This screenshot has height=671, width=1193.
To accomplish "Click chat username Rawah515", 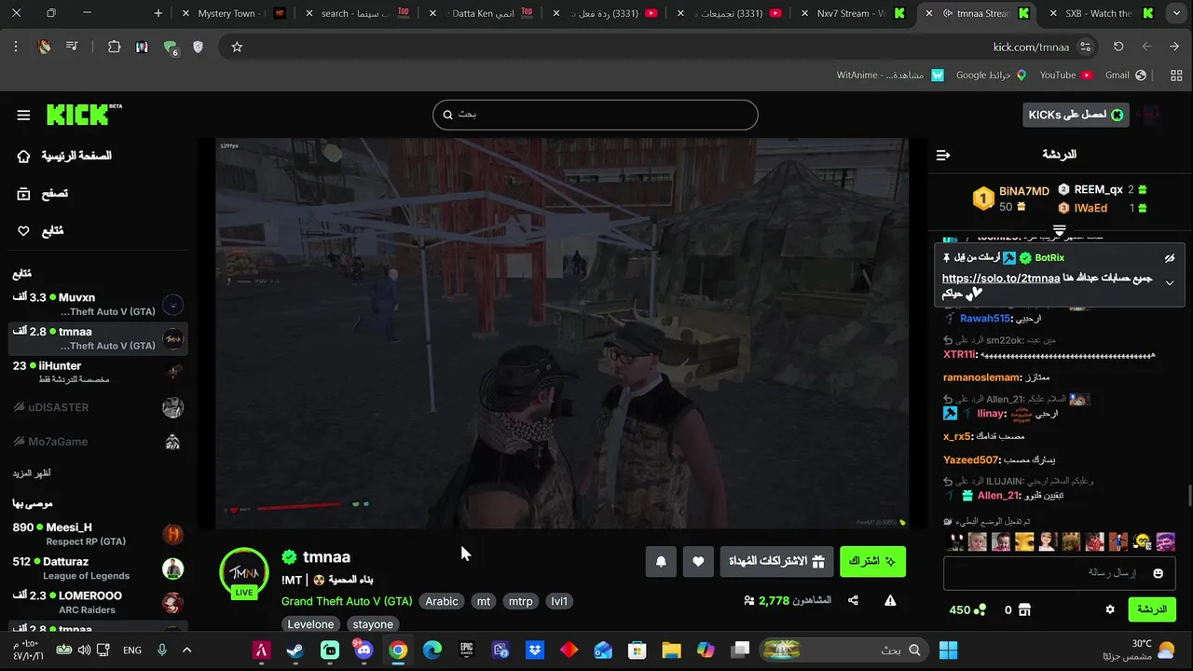I will click(986, 319).
